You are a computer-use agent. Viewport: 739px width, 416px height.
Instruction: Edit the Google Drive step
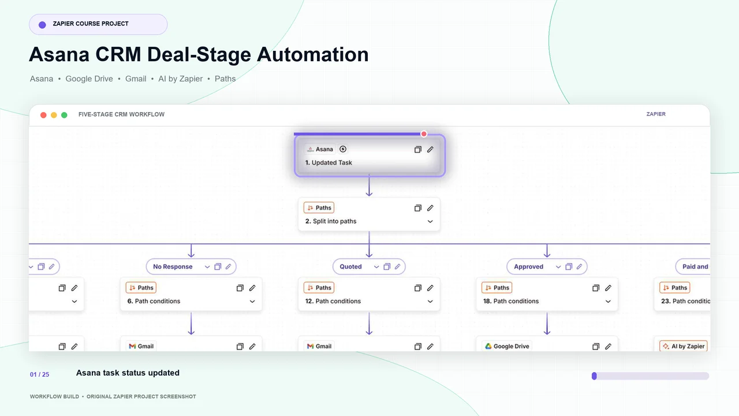(608, 347)
